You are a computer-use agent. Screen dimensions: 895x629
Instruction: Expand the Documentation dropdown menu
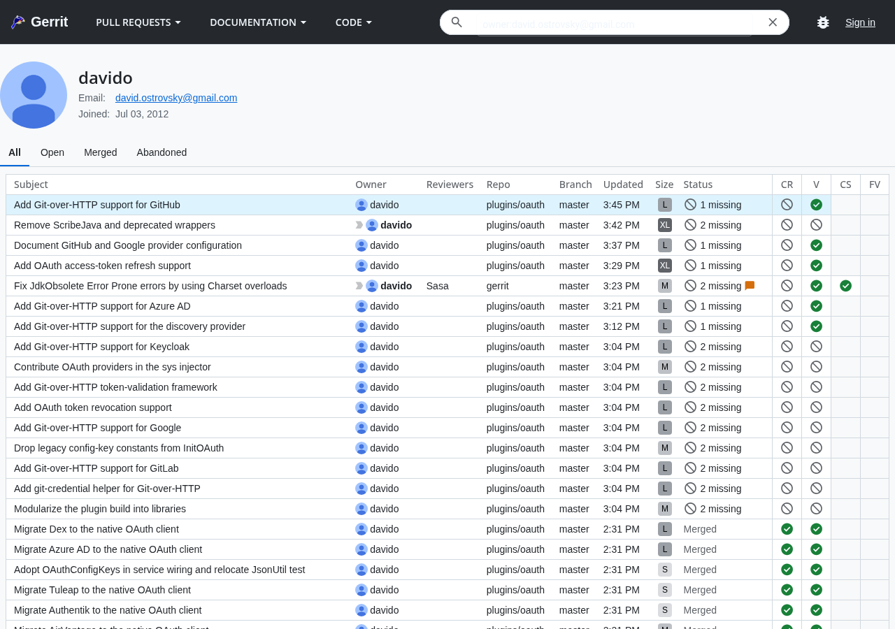258,22
